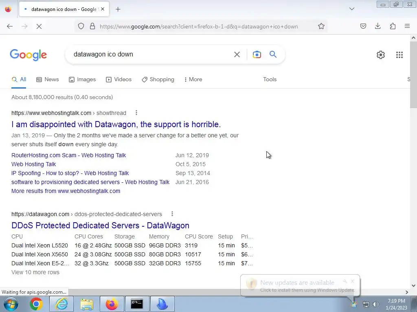417x312 pixels.
Task: List all tabs with chevron button
Action: [x=351, y=9]
